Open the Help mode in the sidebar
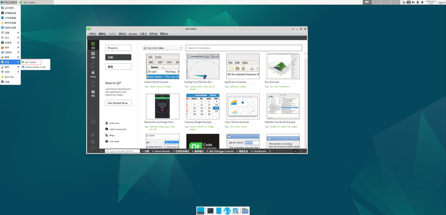The height and width of the screenshot is (215, 446). [x=93, y=93]
